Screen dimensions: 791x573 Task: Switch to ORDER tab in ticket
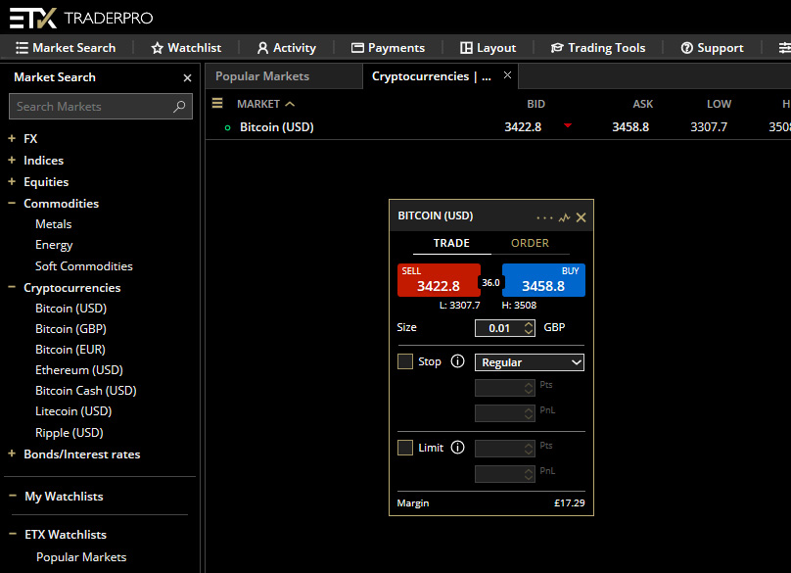(x=530, y=243)
